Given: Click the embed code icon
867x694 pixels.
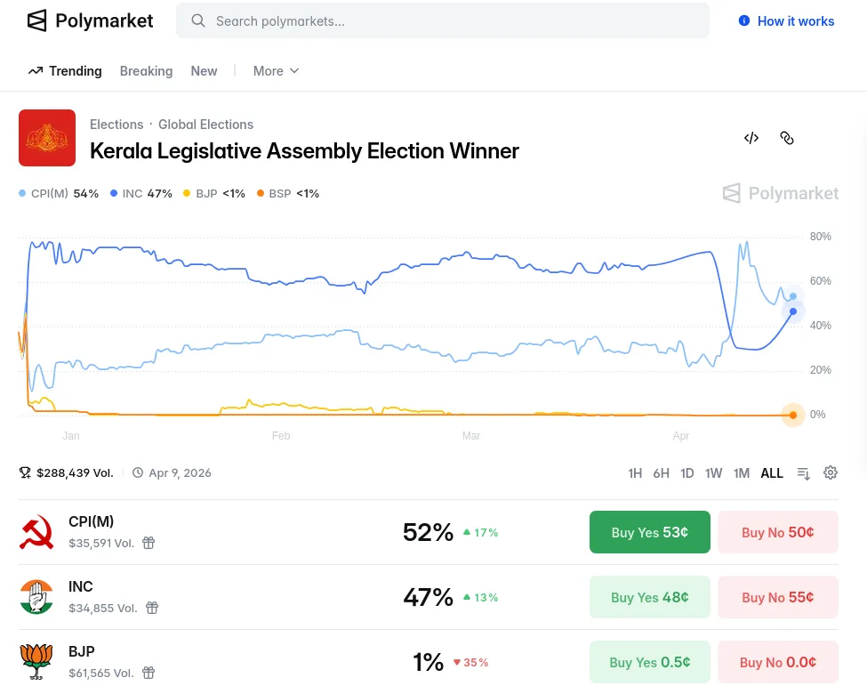Looking at the screenshot, I should click(751, 138).
